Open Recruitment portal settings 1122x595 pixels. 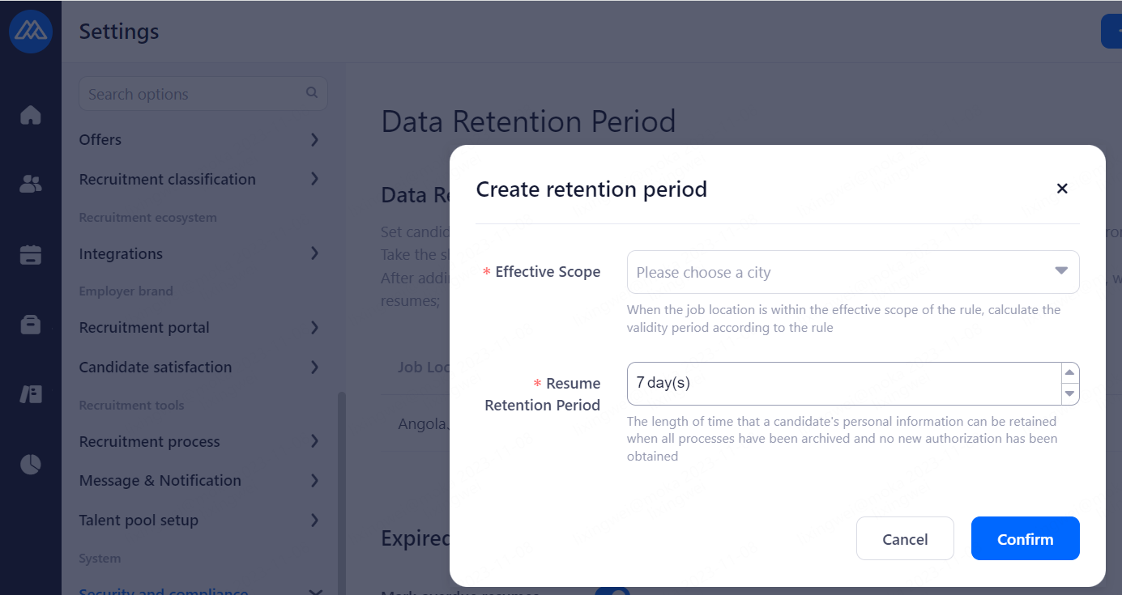pyautogui.click(x=198, y=328)
